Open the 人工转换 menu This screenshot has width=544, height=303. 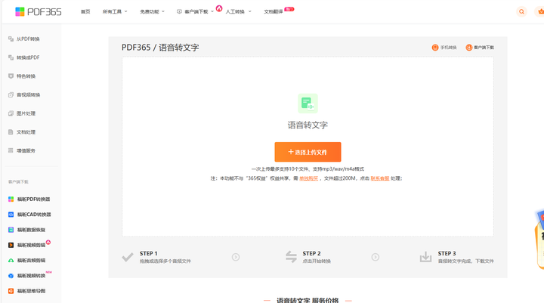coord(235,12)
